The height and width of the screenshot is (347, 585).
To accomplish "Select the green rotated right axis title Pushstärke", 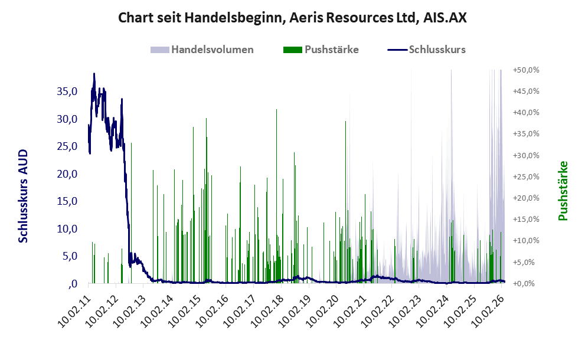I will 563,191.
